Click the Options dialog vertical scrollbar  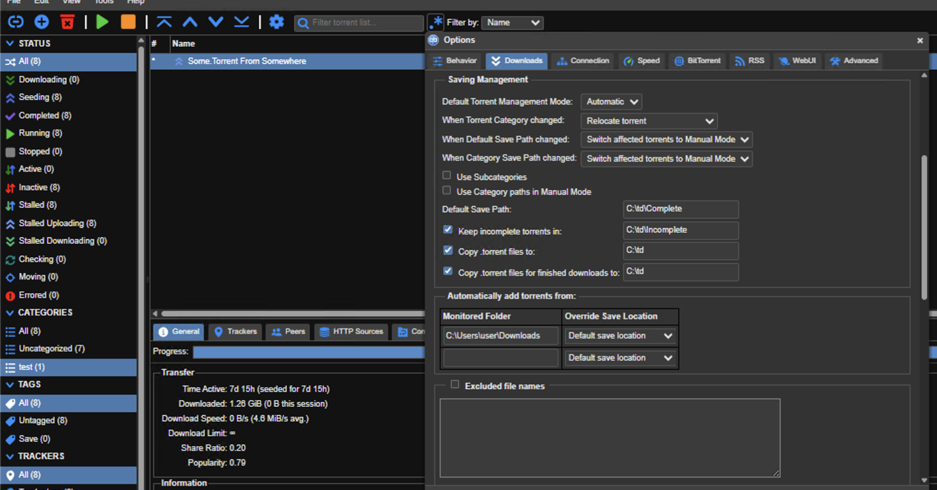924,228
